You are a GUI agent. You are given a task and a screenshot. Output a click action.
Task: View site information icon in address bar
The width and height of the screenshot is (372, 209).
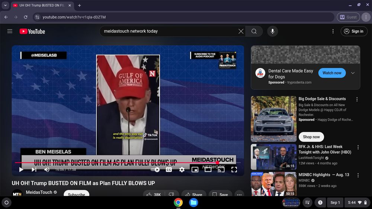tap(37, 17)
